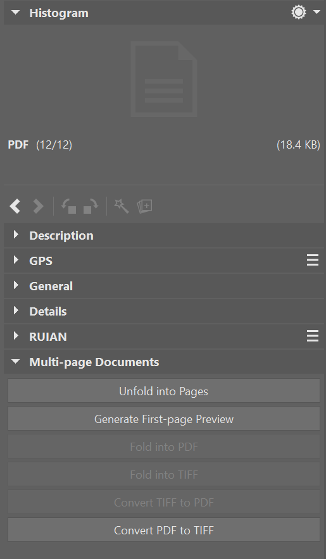Go to previous file with left arrow
Image resolution: width=326 pixels, height=559 pixels.
pos(15,206)
